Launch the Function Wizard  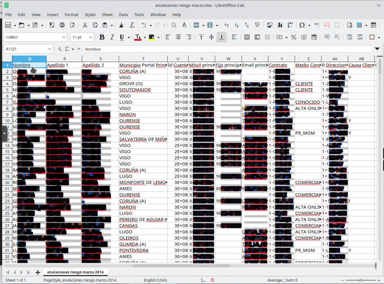click(60, 49)
